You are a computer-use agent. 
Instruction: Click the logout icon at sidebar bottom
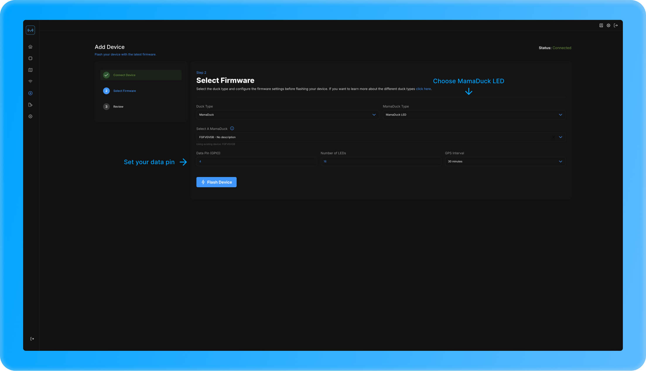pos(32,339)
